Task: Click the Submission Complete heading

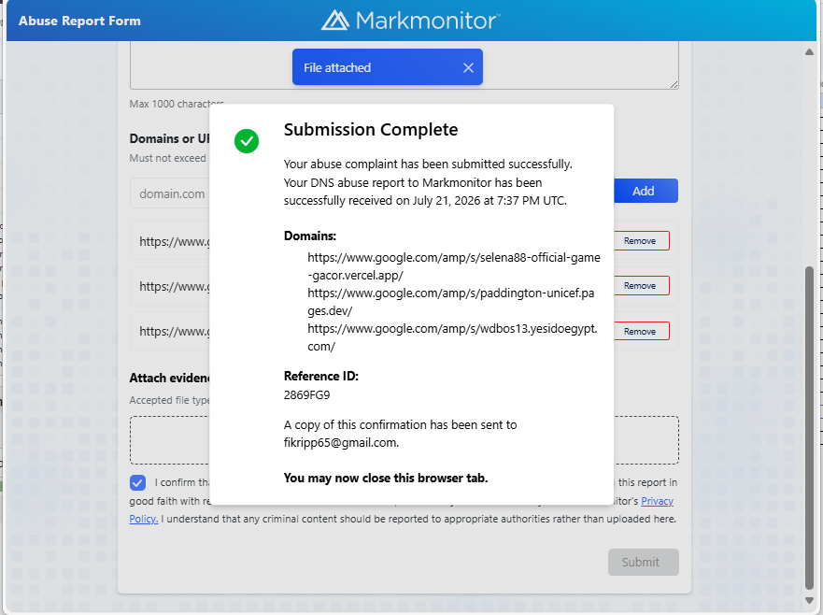Action: click(x=371, y=130)
